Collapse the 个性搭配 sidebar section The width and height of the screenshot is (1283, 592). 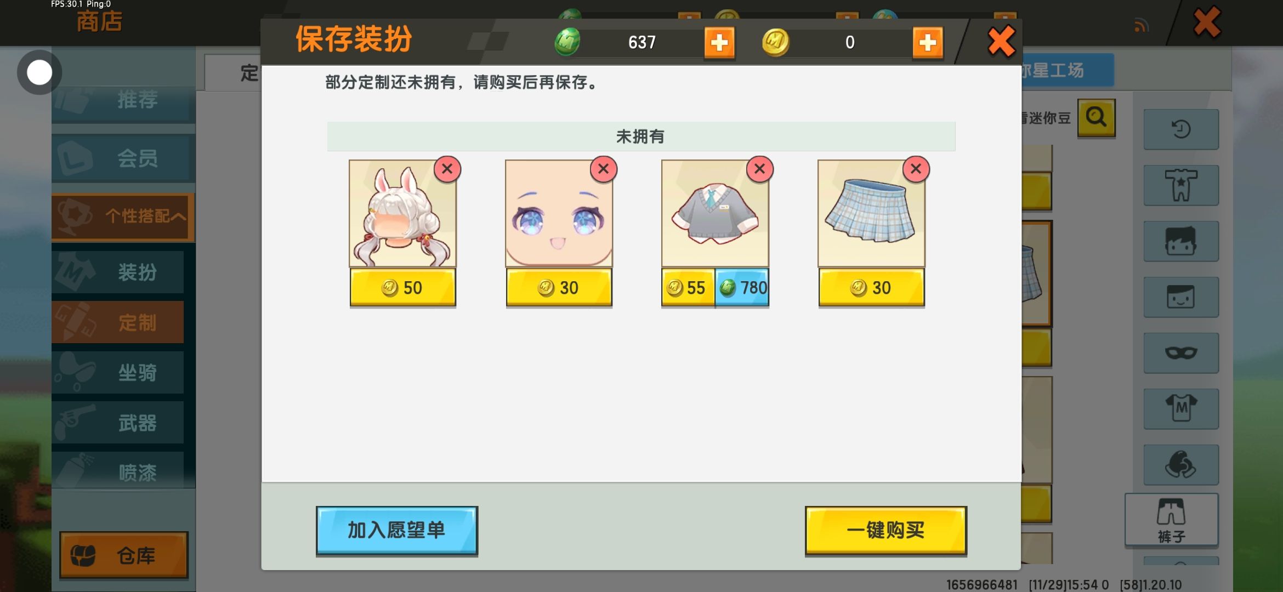pos(123,217)
